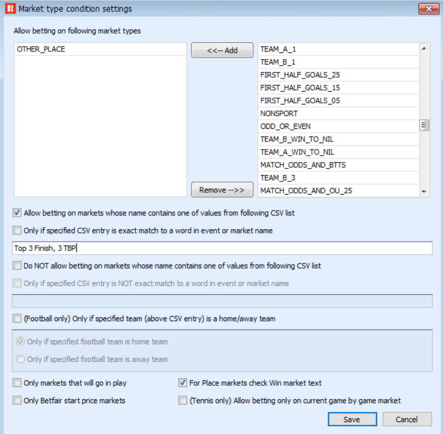Uncheck For Place markets check Win market text
Screen dimensions: 443x434
[183, 383]
